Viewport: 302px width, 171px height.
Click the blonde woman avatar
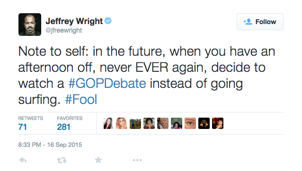122,123
